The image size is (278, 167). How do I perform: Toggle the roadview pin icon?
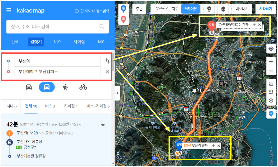[209, 9]
